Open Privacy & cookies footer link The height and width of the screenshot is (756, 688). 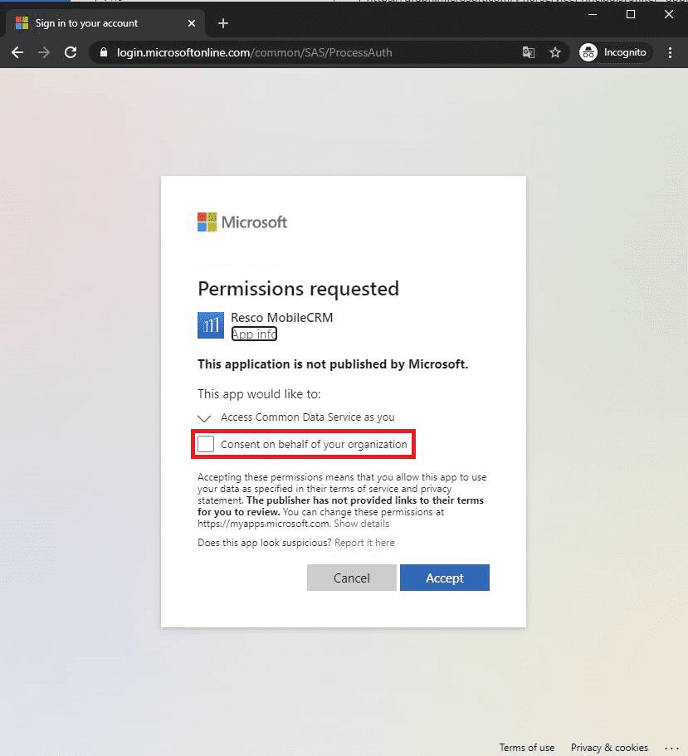(609, 747)
